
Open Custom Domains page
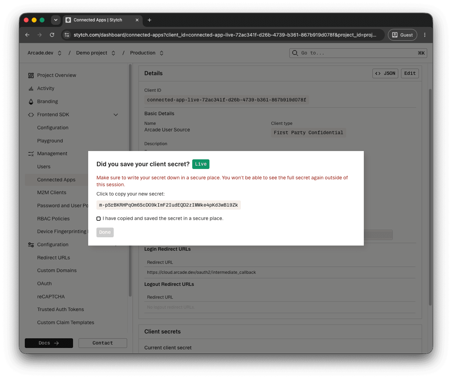coord(57,271)
